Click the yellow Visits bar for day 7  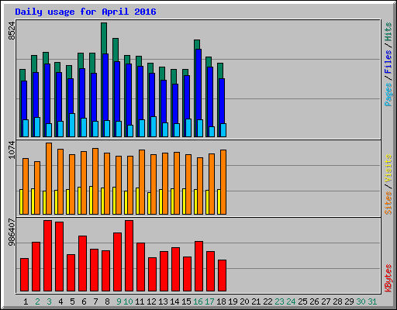[91, 200]
